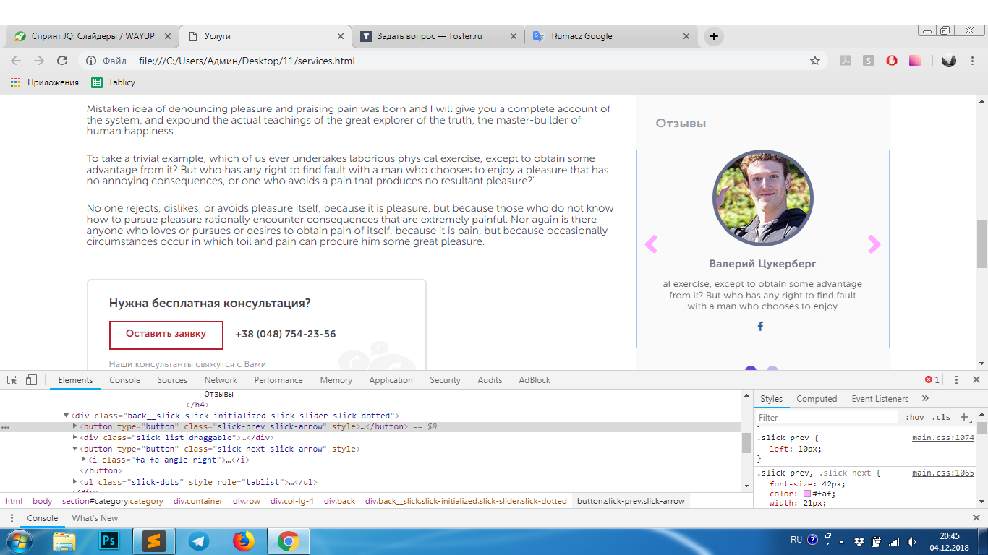
Task: Switch to the DevTools Console tab
Action: click(x=125, y=380)
